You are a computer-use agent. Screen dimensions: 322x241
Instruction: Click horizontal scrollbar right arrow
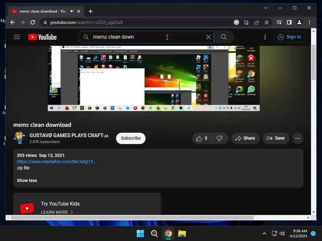(x=308, y=218)
